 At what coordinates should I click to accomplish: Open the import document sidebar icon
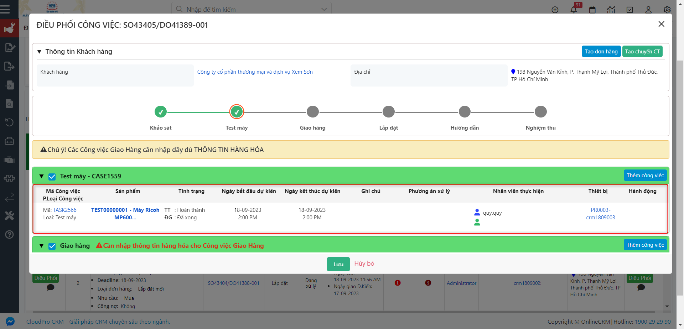[9, 85]
